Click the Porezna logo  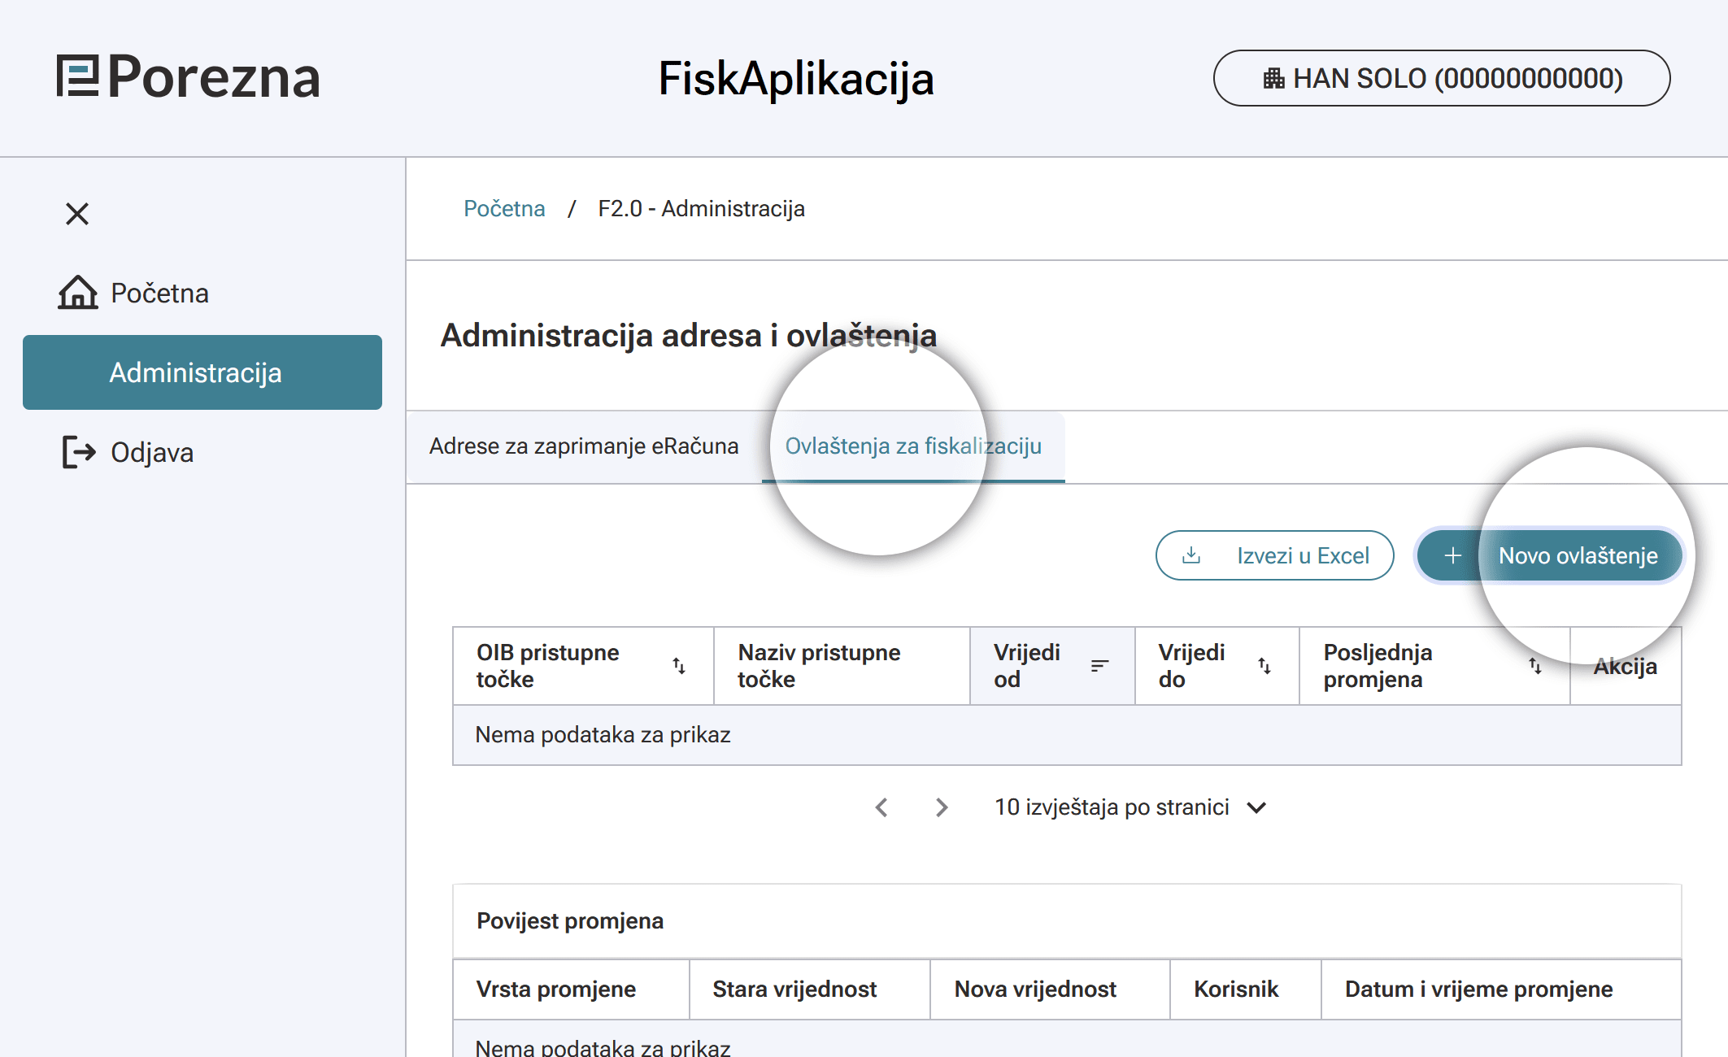point(189,78)
